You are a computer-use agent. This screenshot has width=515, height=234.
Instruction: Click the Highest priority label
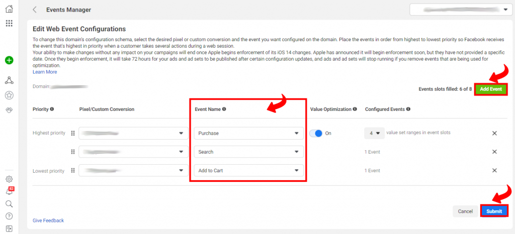pyautogui.click(x=49, y=133)
